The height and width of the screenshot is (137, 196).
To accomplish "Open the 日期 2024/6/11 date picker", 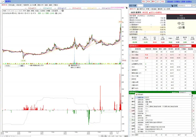I will pos(183,6).
